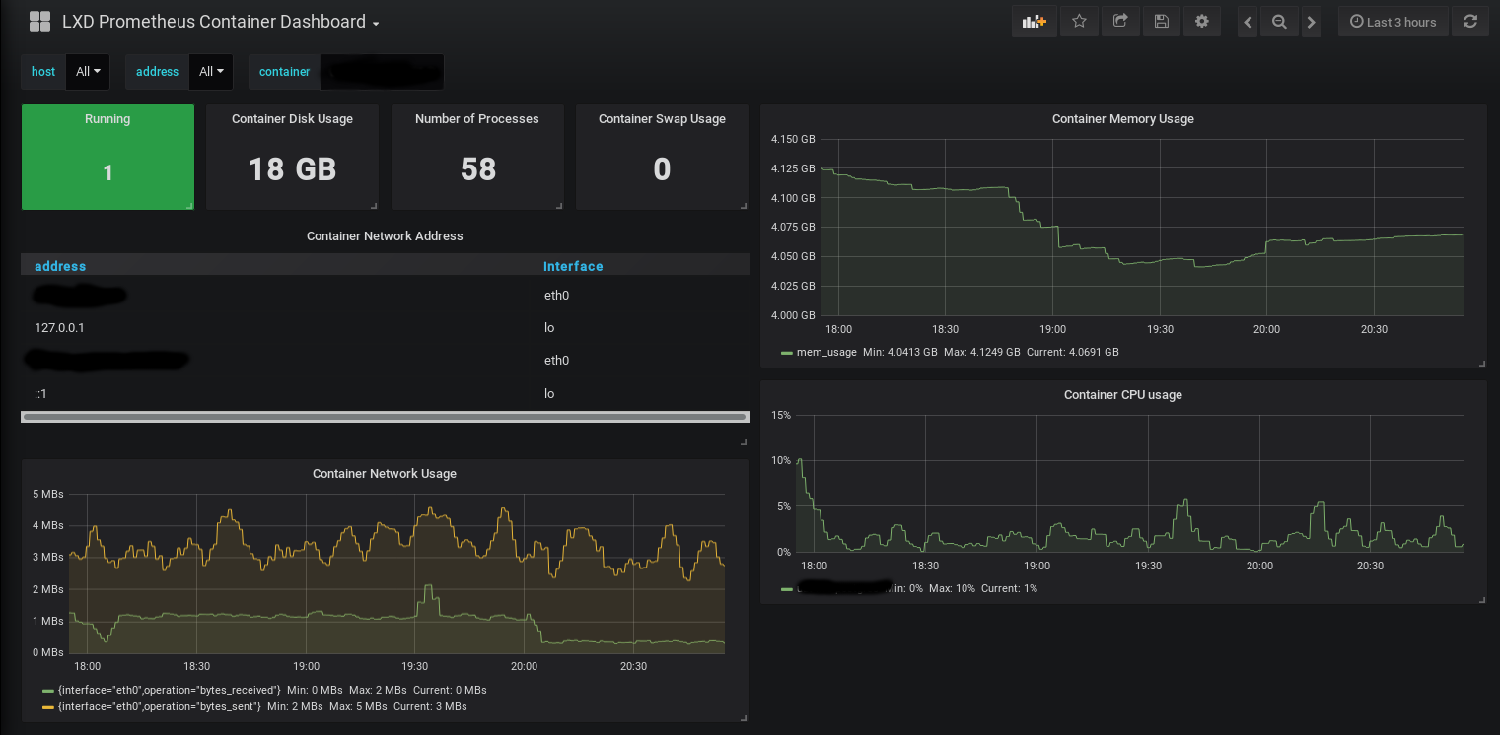Click the network address table horizontal scrollbar

pyautogui.click(x=385, y=417)
